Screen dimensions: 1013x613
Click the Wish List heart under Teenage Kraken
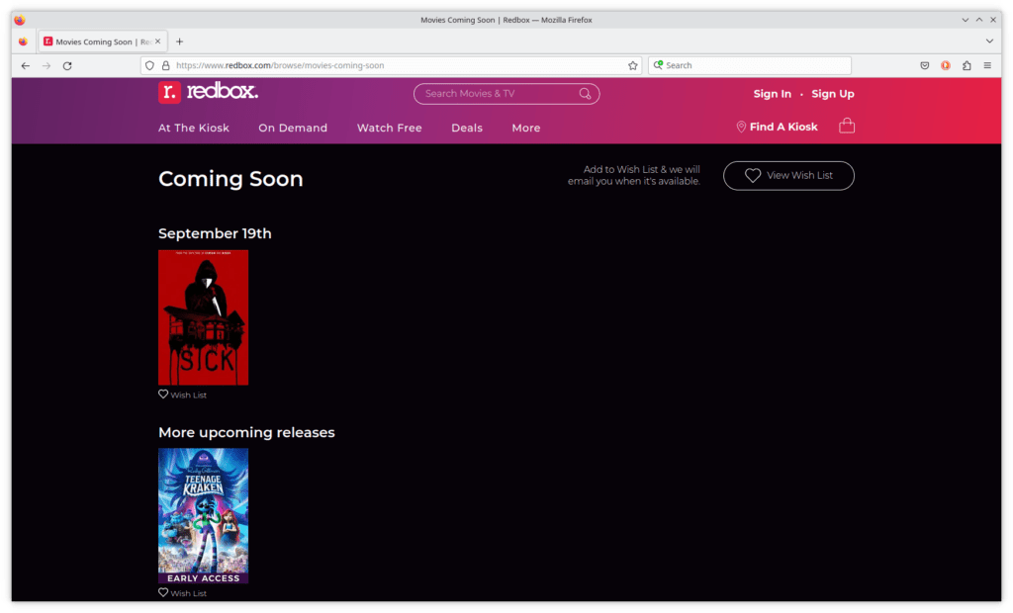(x=163, y=592)
